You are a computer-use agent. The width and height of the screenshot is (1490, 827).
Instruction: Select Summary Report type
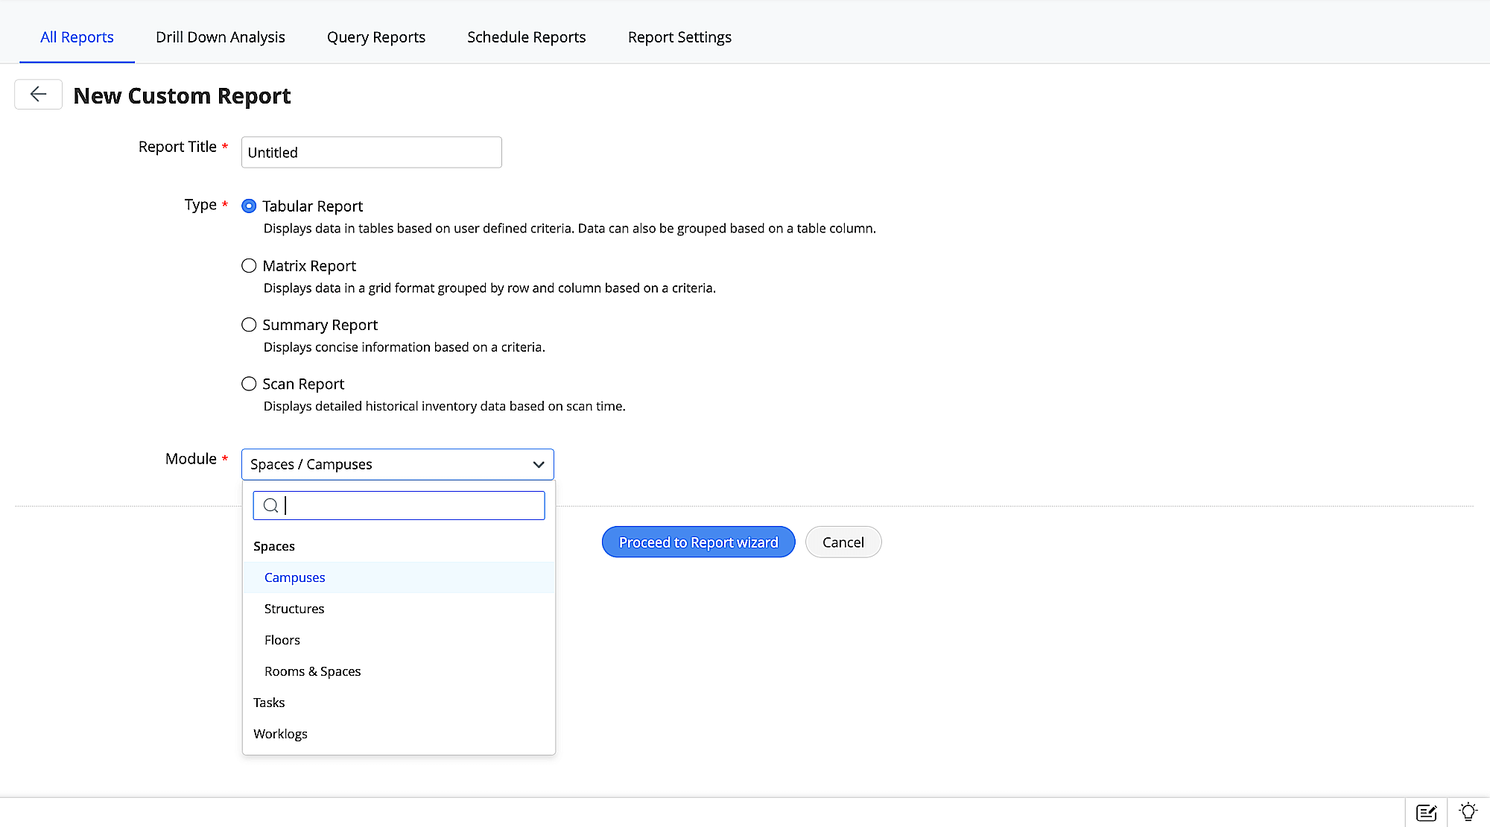pyautogui.click(x=249, y=325)
